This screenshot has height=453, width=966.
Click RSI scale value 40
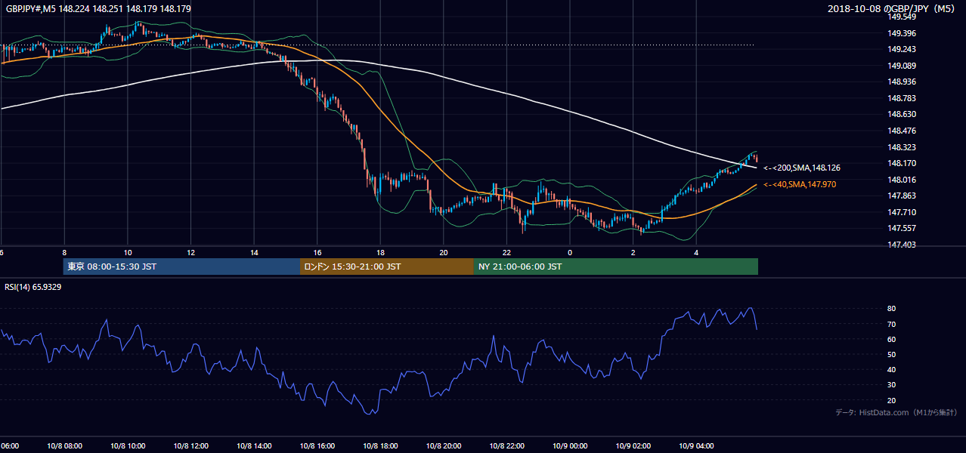click(x=892, y=370)
